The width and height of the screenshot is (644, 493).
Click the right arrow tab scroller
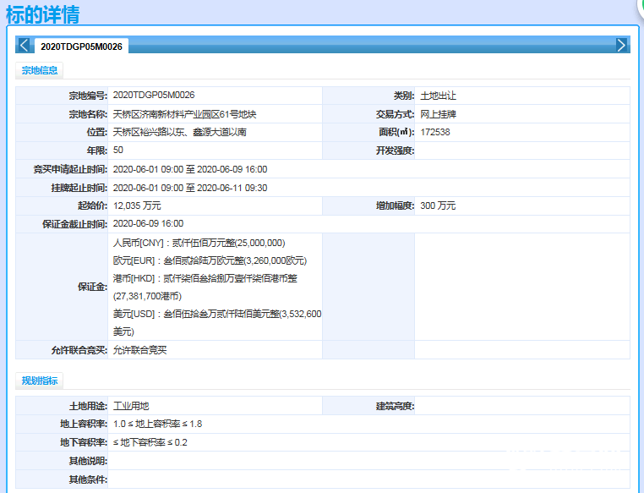pyautogui.click(x=621, y=46)
